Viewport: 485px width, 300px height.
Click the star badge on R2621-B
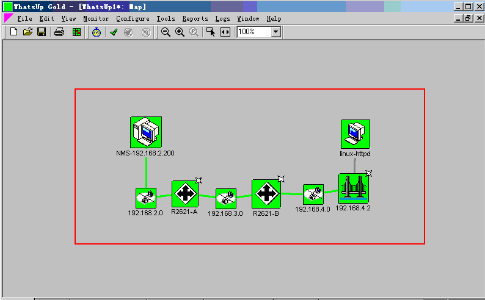tap(281, 179)
